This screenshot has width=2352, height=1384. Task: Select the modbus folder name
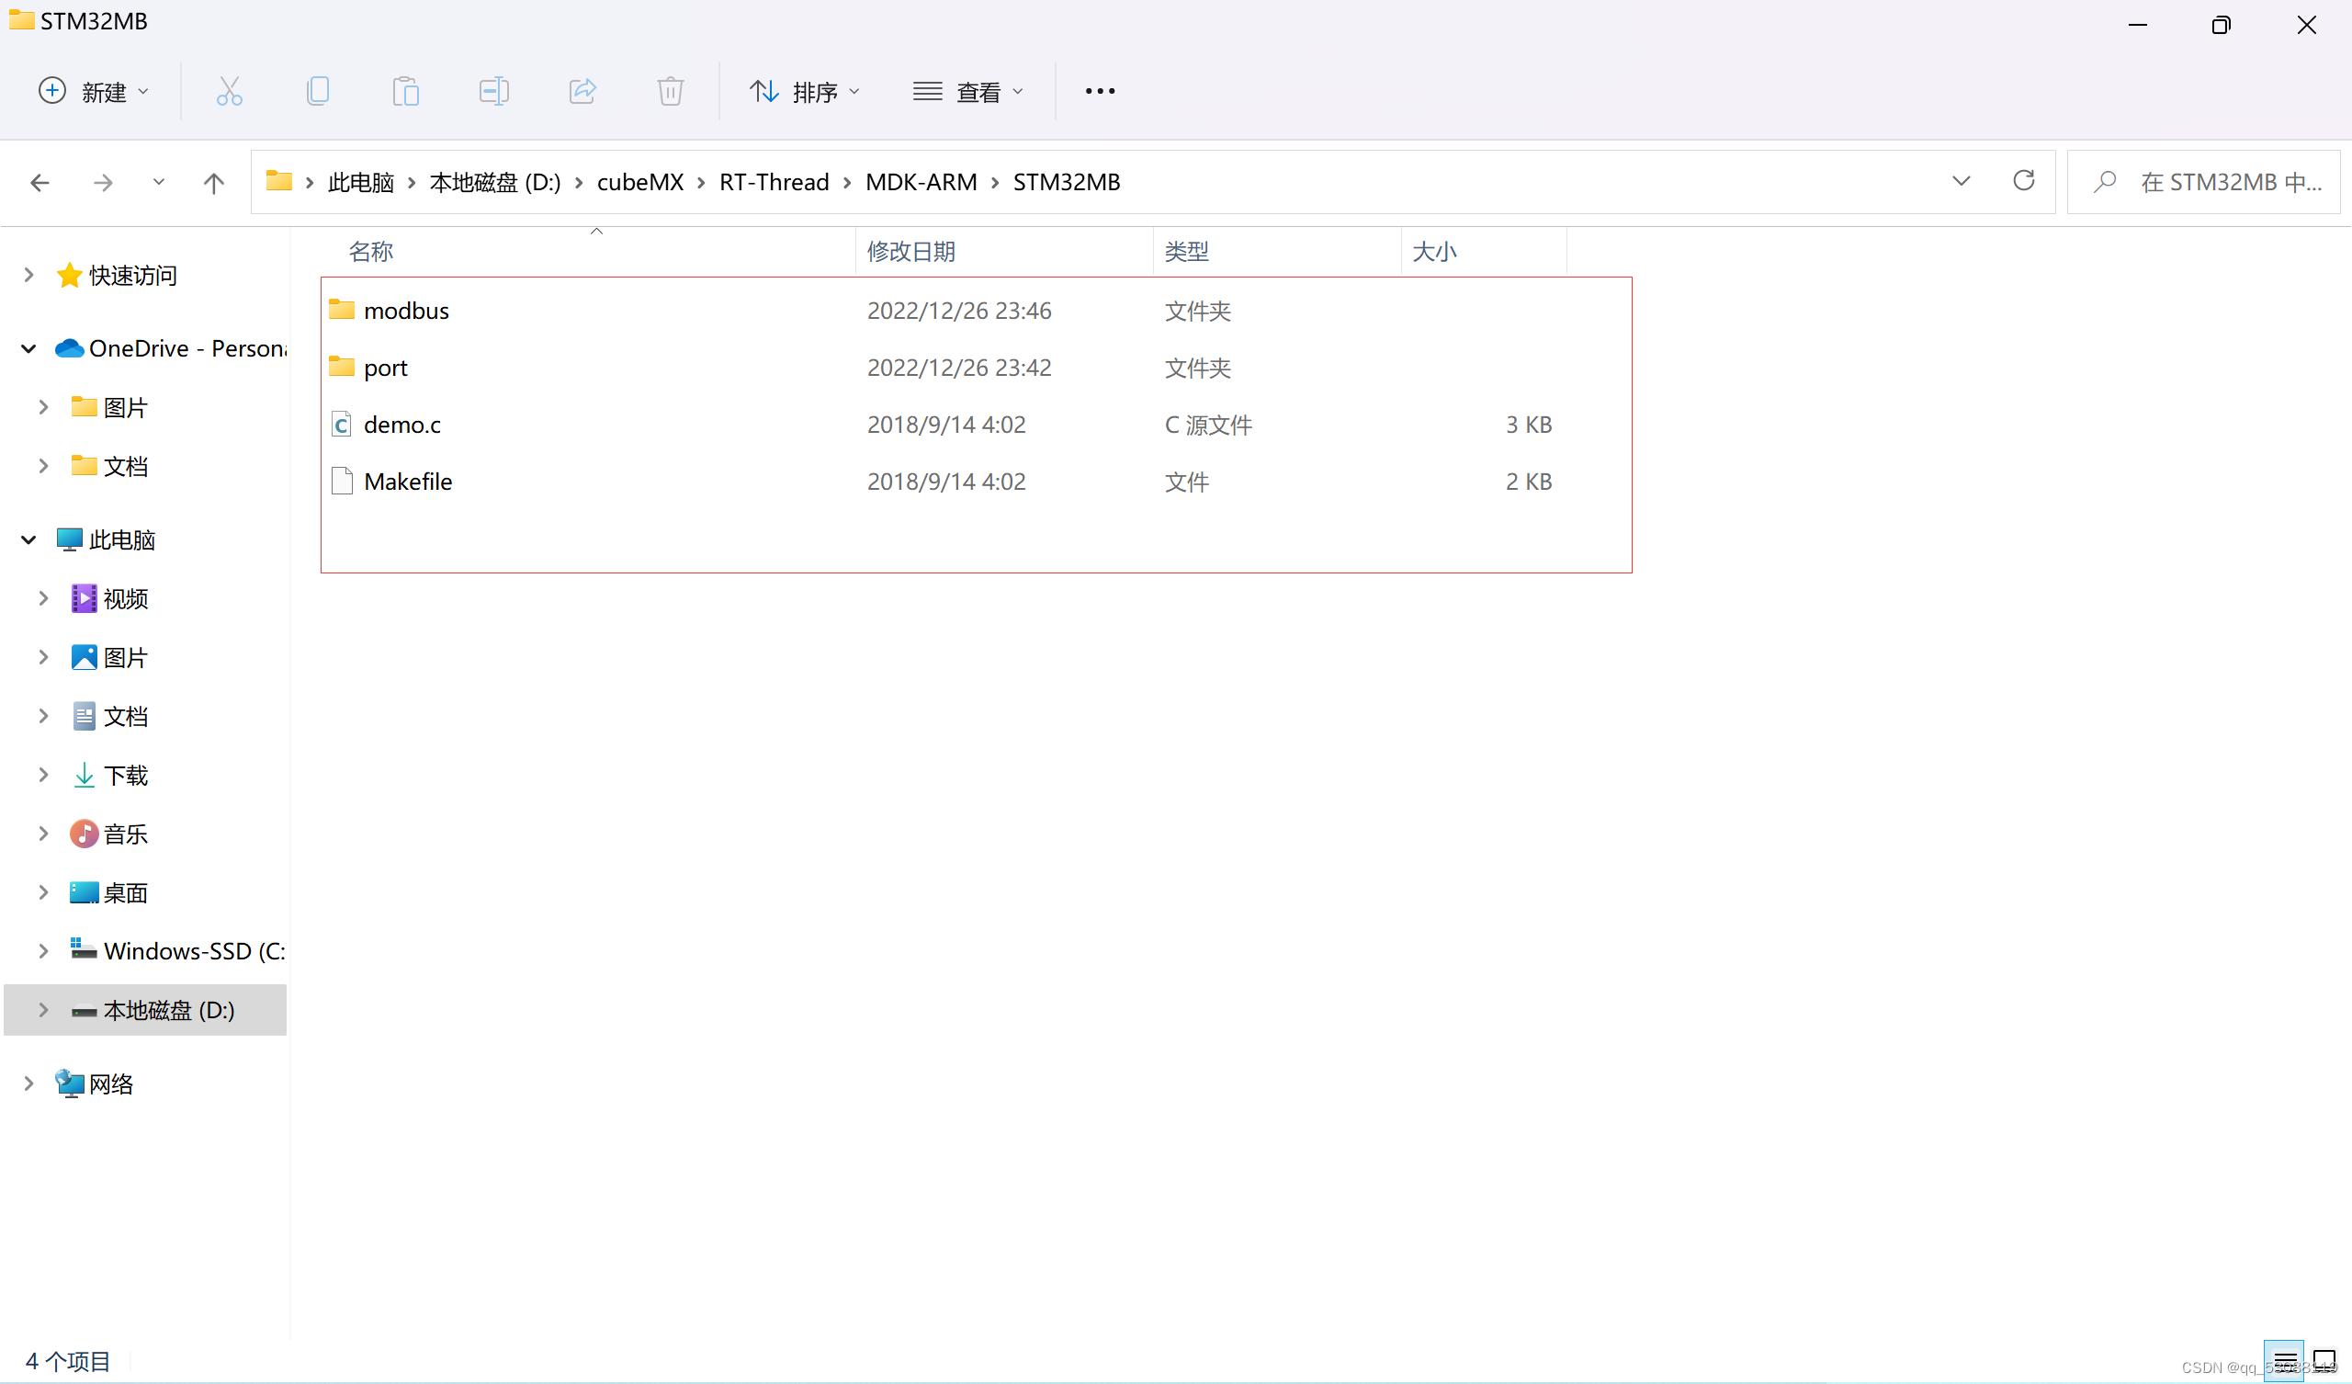coord(406,311)
